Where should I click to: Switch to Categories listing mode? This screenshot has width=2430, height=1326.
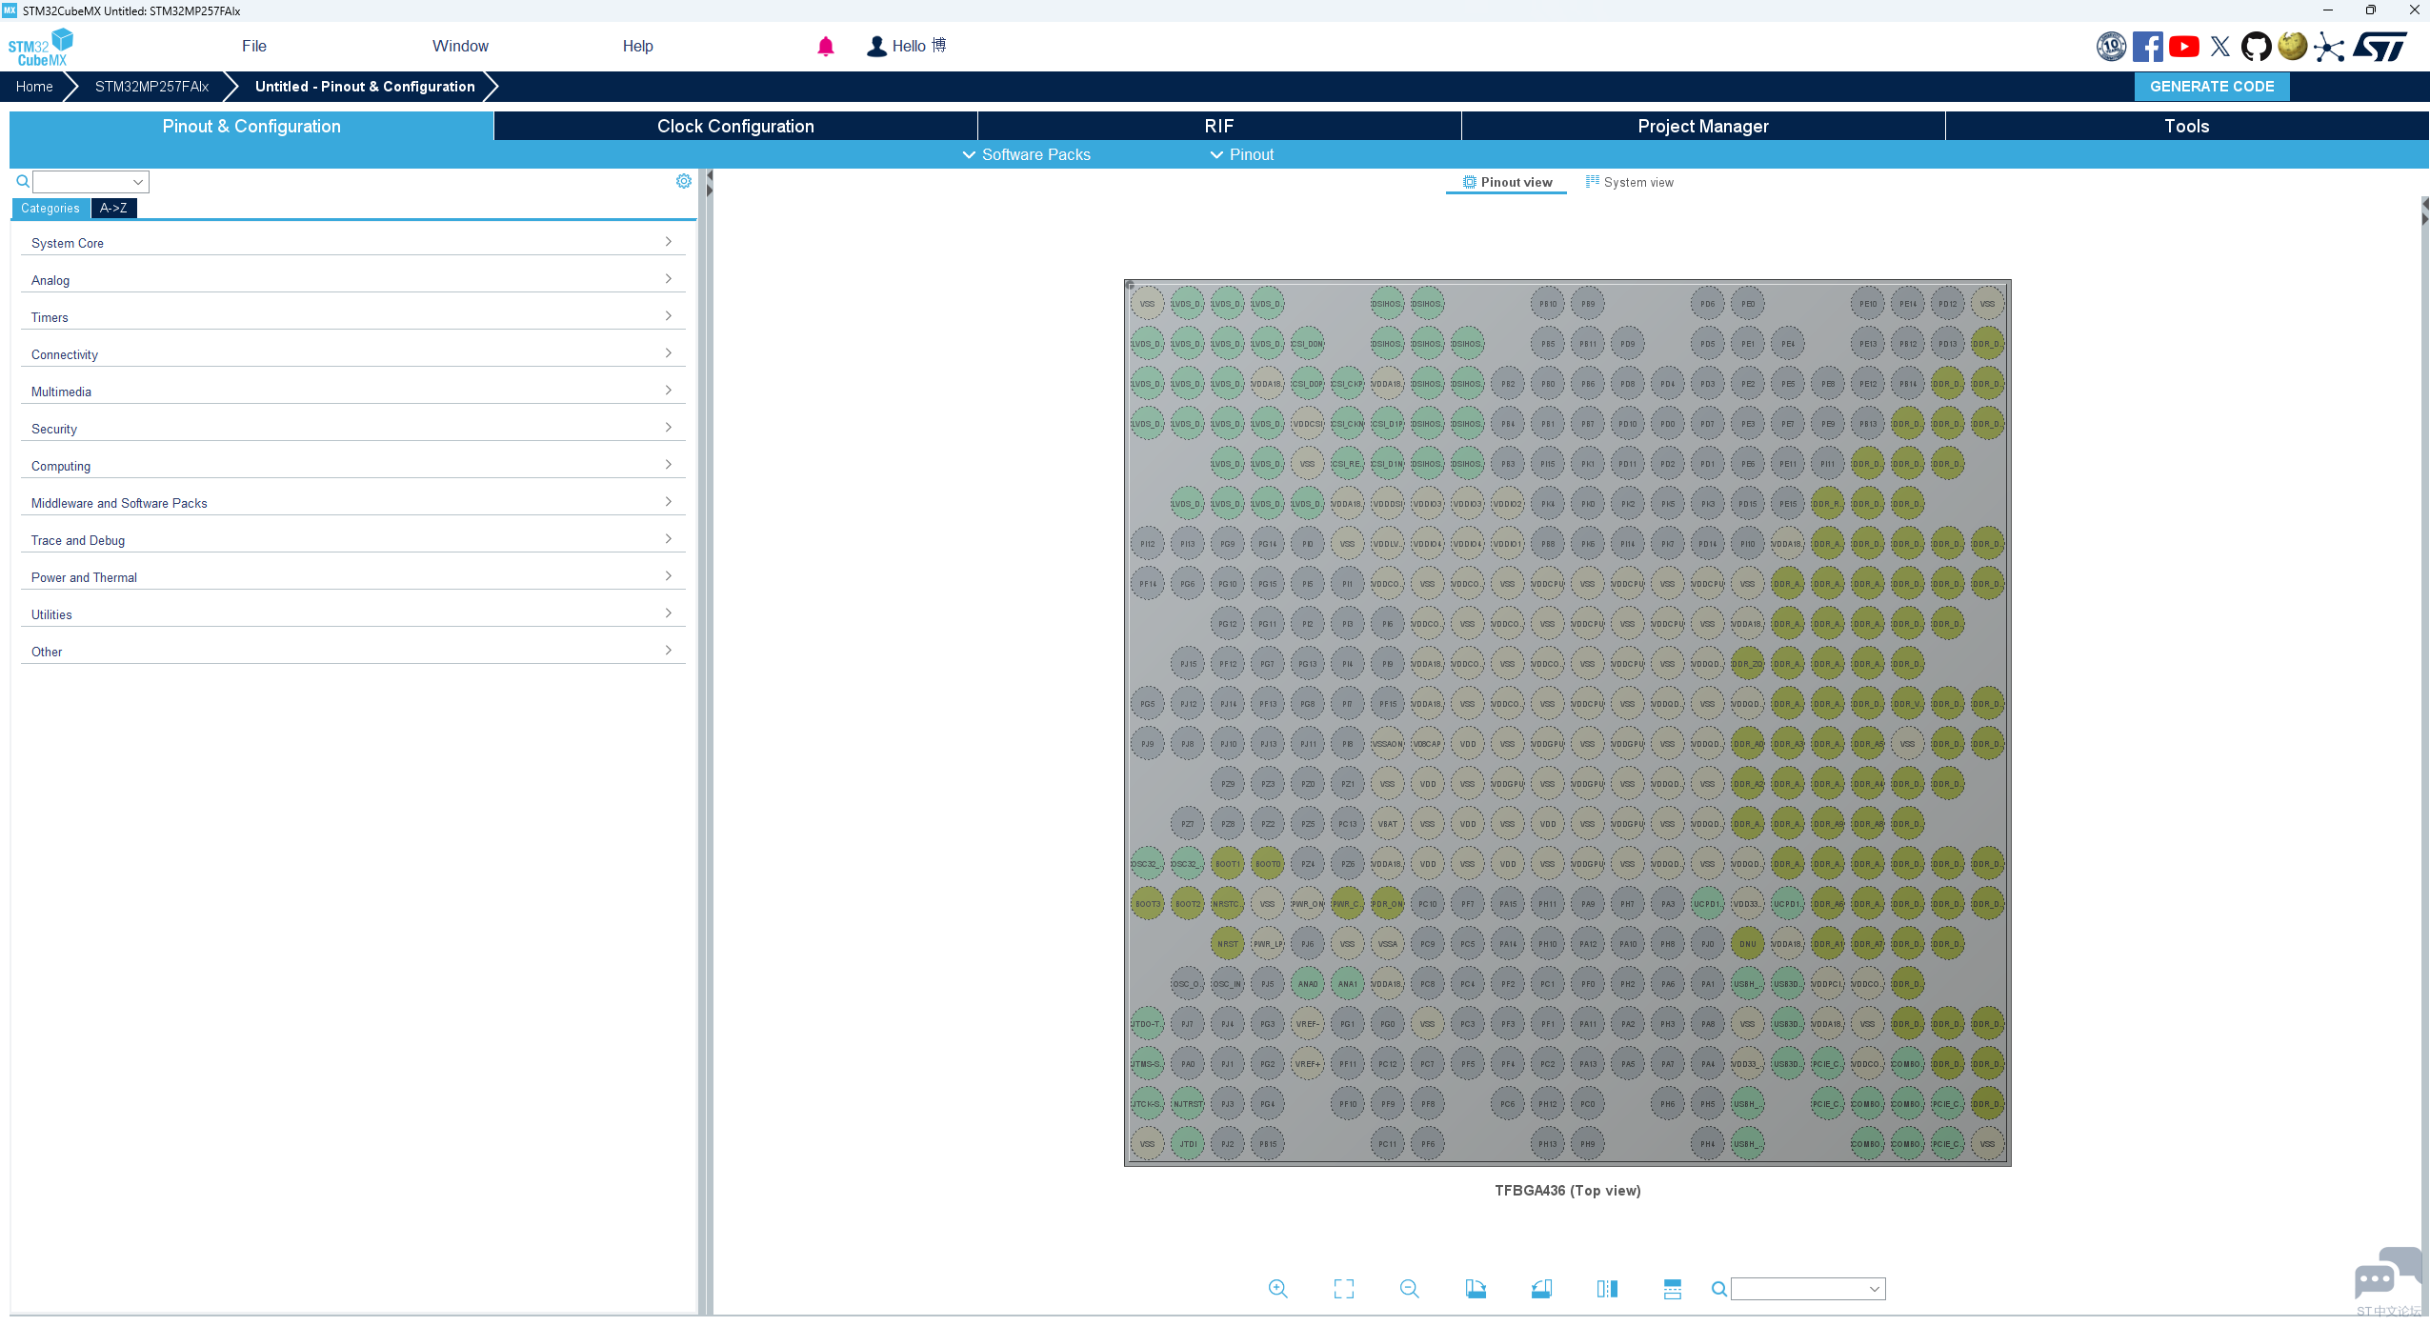click(x=50, y=209)
